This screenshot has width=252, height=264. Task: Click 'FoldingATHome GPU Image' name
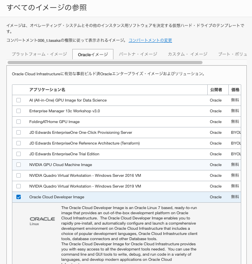click(x=54, y=122)
